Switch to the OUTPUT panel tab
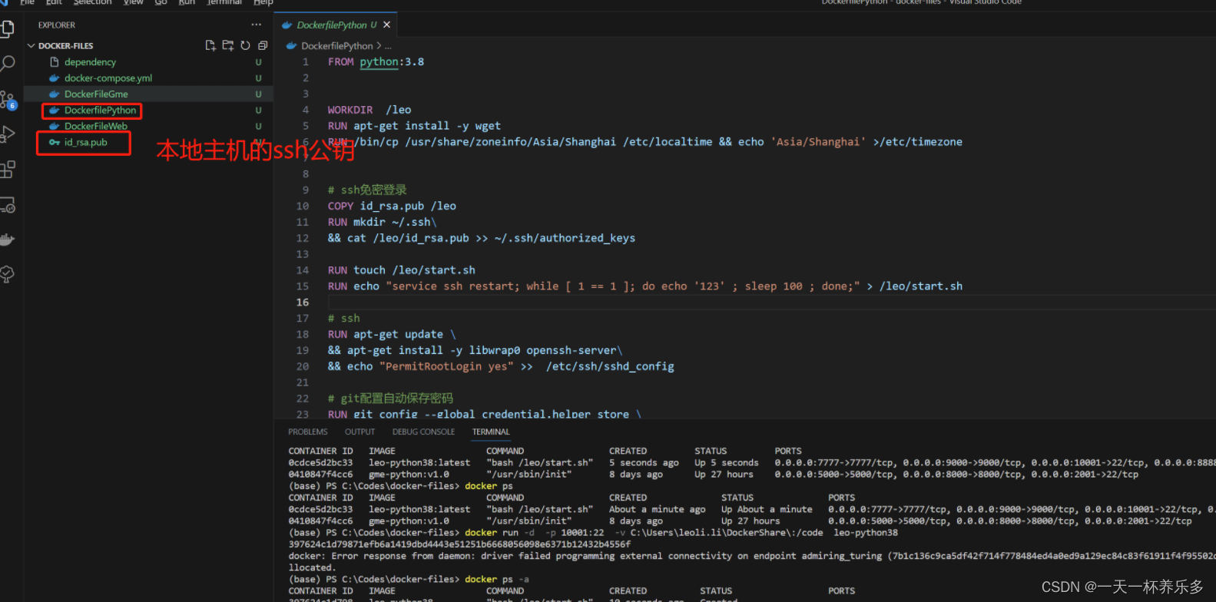This screenshot has height=602, width=1216. [359, 432]
